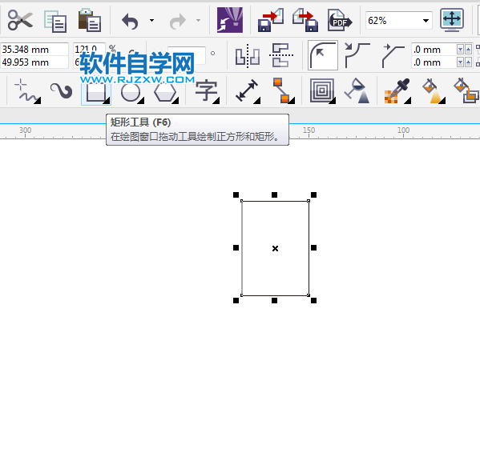Screen dimensions: 480x449
Task: Click Publish to PDF icon
Action: click(340, 21)
